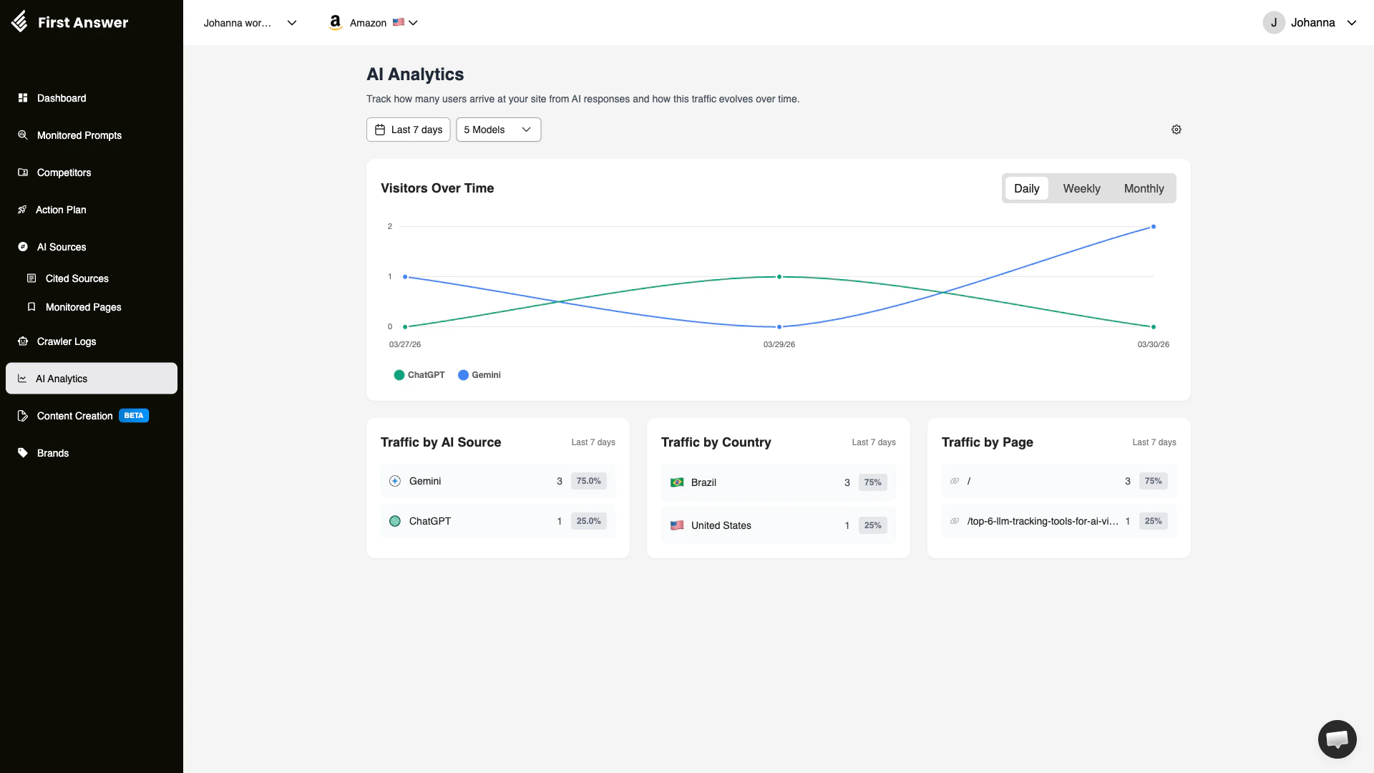The image size is (1374, 773).
Task: Open the chat support bubble
Action: click(1337, 739)
